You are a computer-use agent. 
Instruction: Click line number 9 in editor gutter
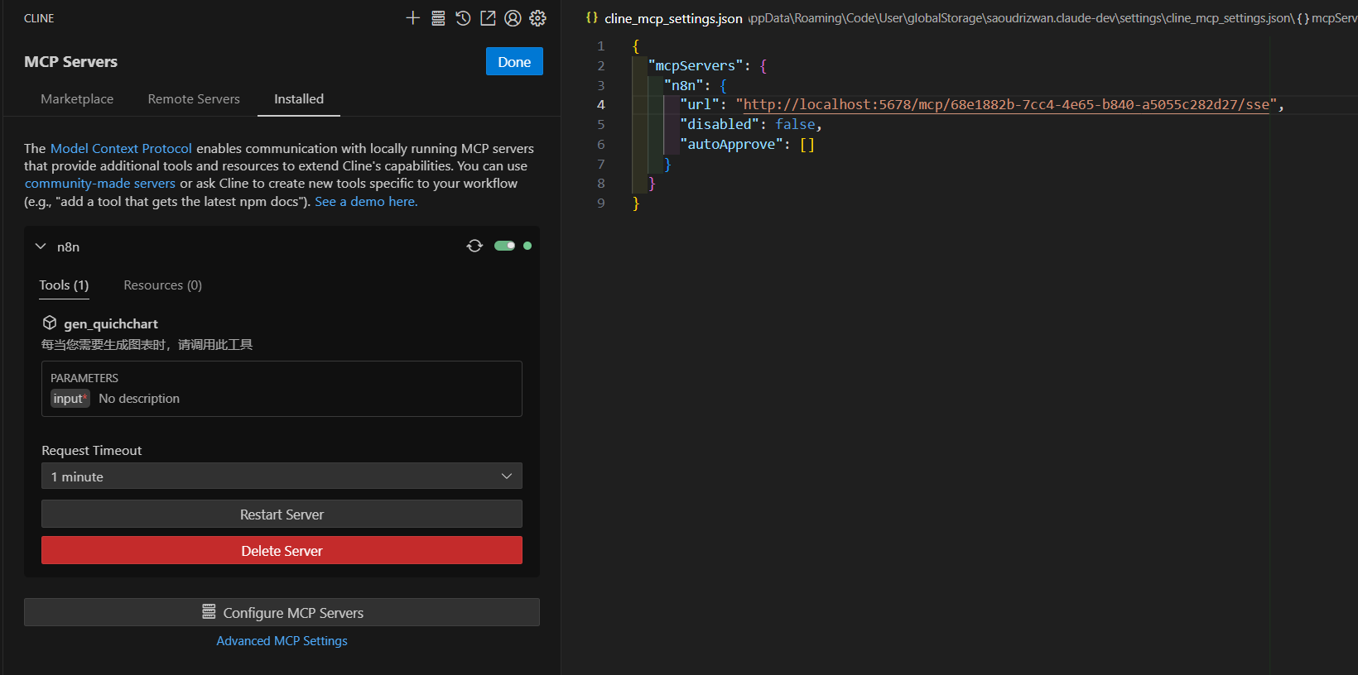pyautogui.click(x=601, y=203)
